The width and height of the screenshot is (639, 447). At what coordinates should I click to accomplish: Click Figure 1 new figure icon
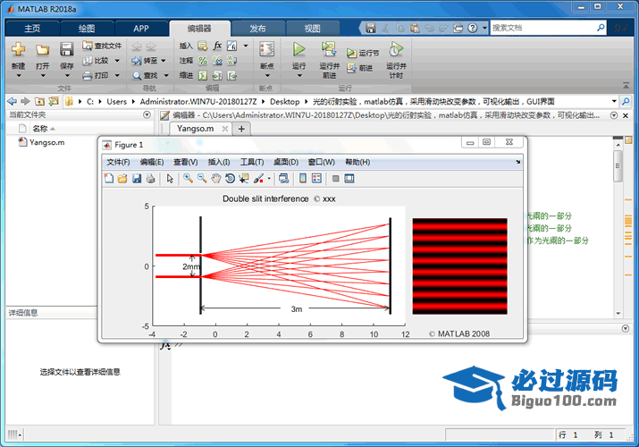pyautogui.click(x=109, y=179)
